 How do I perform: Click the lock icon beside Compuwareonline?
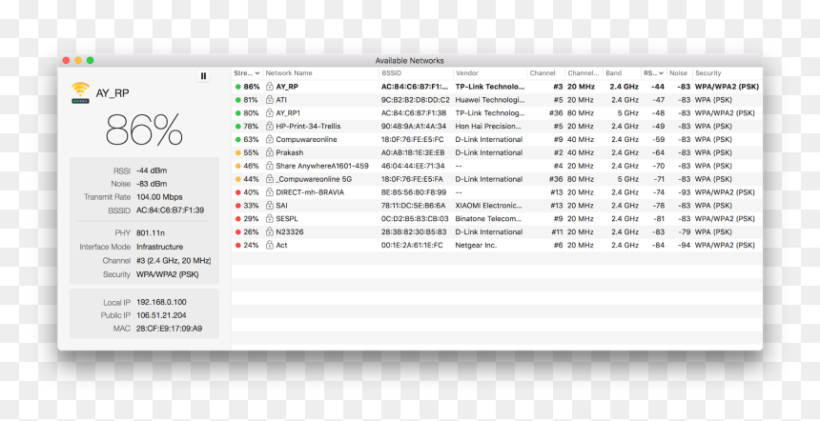[x=269, y=139]
